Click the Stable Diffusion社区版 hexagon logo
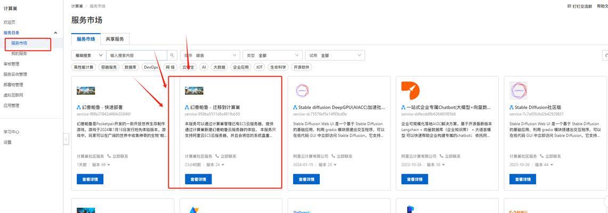608x213 pixels. (518, 91)
